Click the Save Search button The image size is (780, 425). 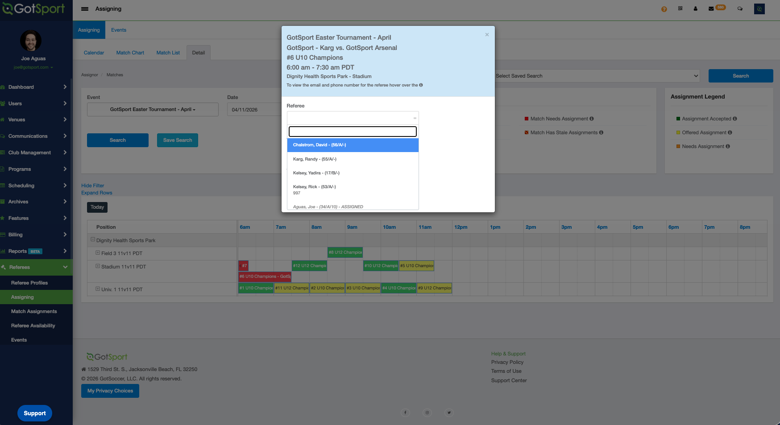(x=177, y=140)
